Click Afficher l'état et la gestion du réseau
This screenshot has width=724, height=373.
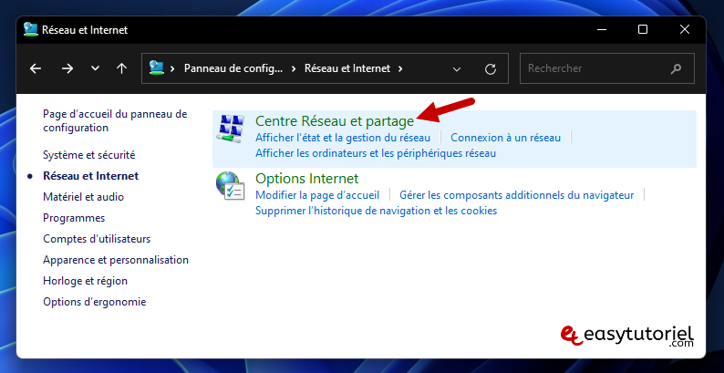(343, 138)
